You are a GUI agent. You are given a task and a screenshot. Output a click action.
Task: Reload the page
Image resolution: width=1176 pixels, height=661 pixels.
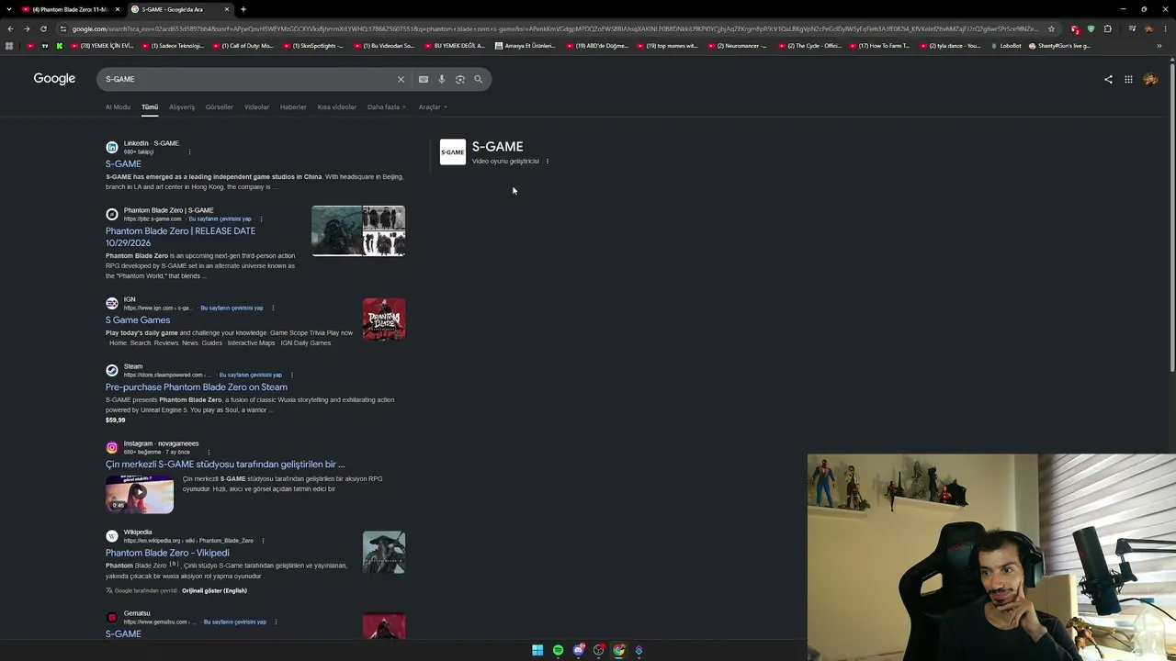[43, 28]
